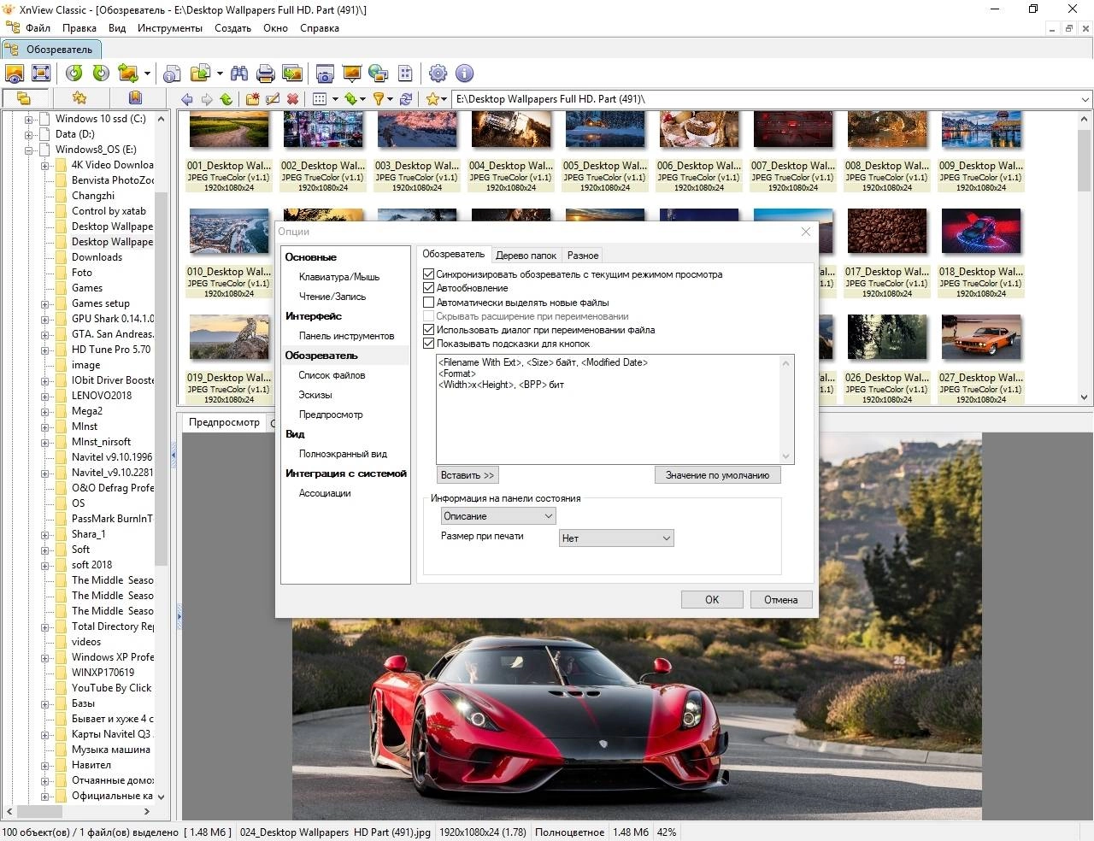Open the filter funnel dropdown arrow
Screen dimensions: 1094x841
[x=391, y=99]
